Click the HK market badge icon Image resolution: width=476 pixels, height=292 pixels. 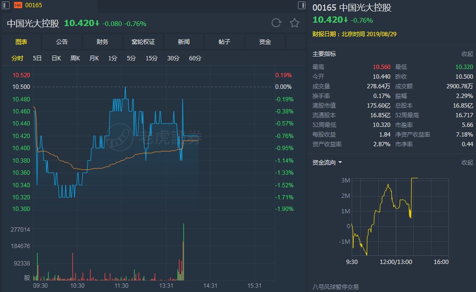pos(18,5)
